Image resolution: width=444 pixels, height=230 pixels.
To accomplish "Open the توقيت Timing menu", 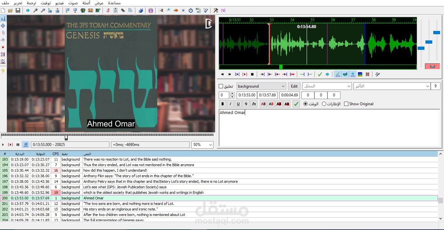I will point(46,3).
